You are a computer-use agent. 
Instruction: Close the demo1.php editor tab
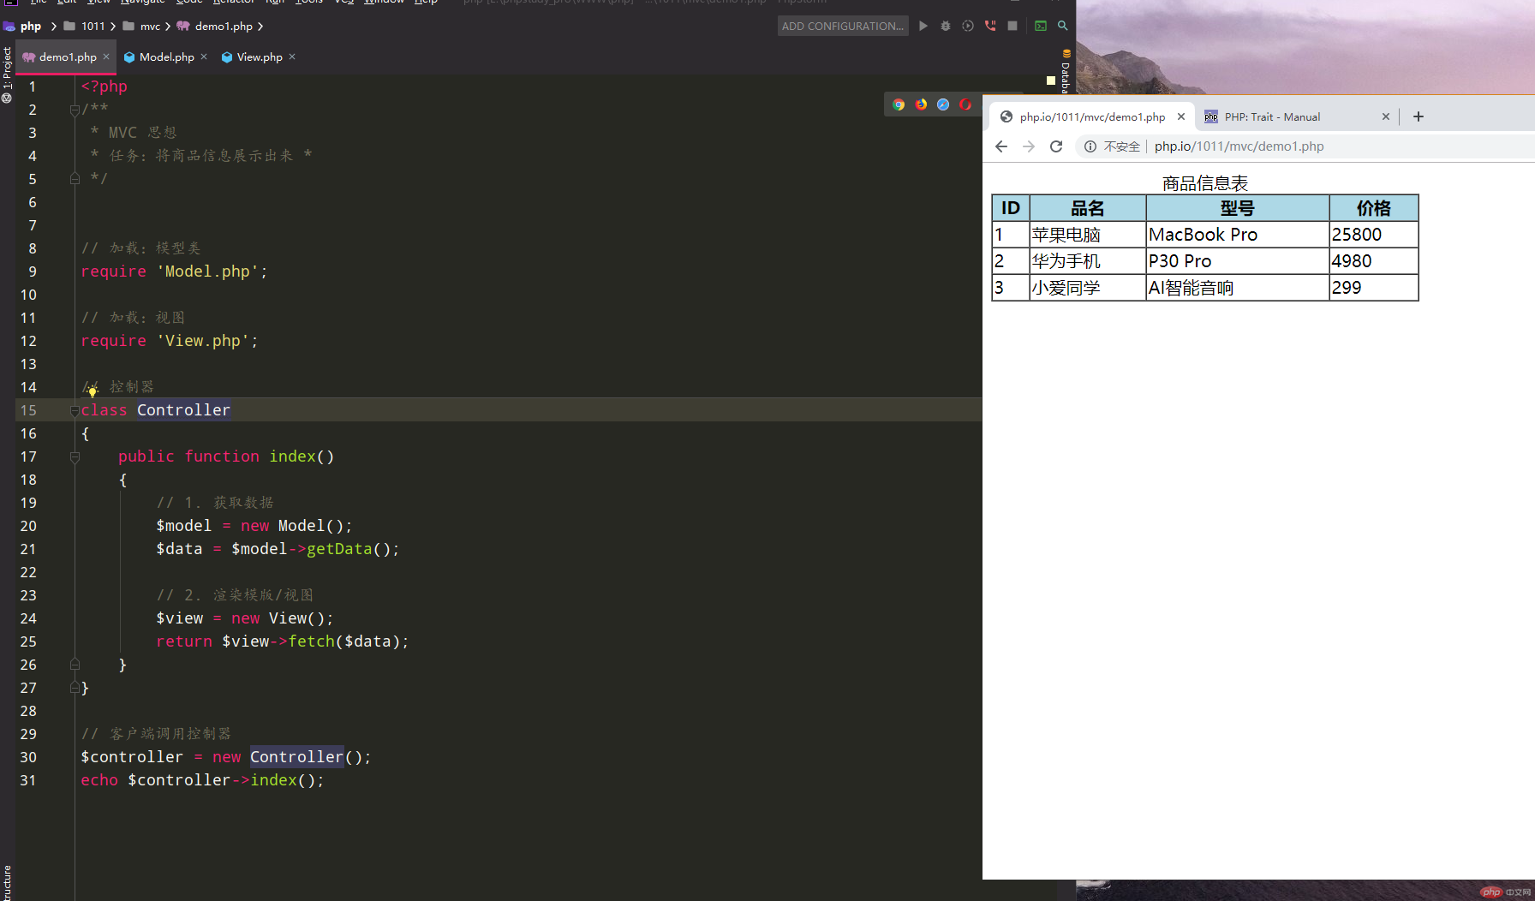point(106,57)
